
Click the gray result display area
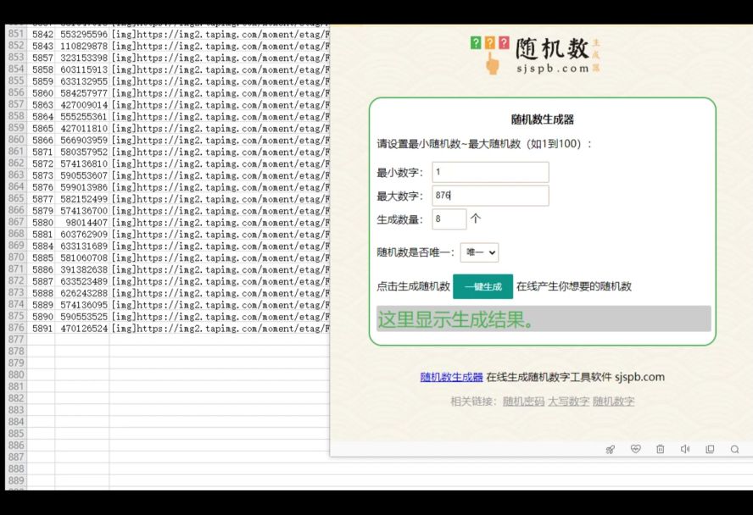[544, 319]
